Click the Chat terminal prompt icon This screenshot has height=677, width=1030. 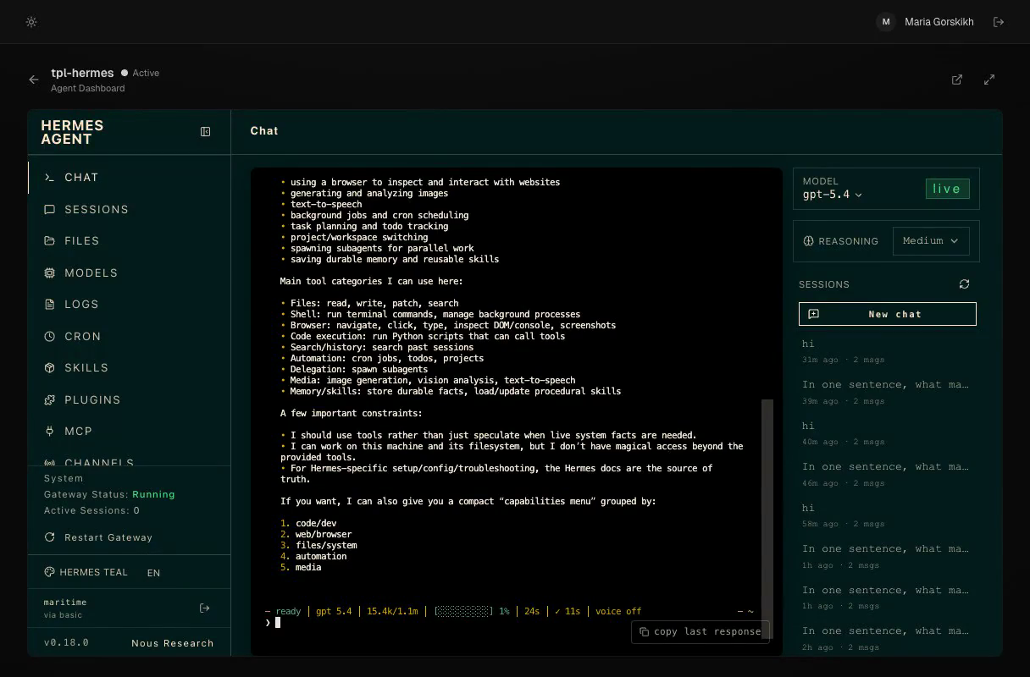click(x=49, y=177)
